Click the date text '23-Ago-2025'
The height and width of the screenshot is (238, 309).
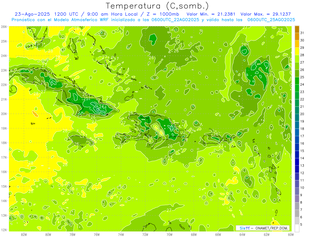32,14
